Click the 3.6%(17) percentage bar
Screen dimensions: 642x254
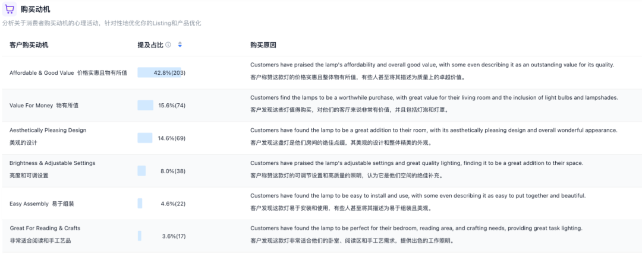[x=140, y=236]
